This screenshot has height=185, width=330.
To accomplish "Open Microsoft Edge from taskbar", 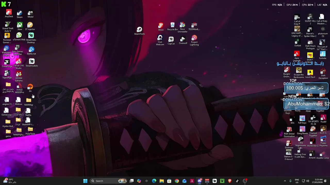I will 154,181.
